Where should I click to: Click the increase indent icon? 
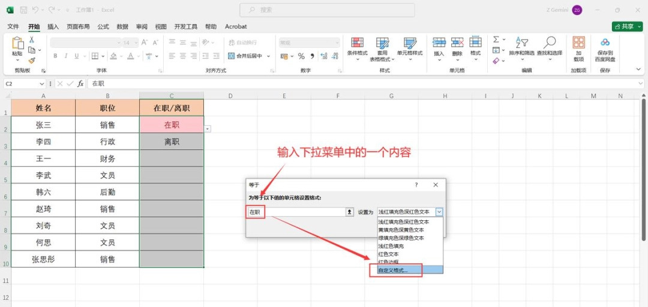click(x=216, y=56)
